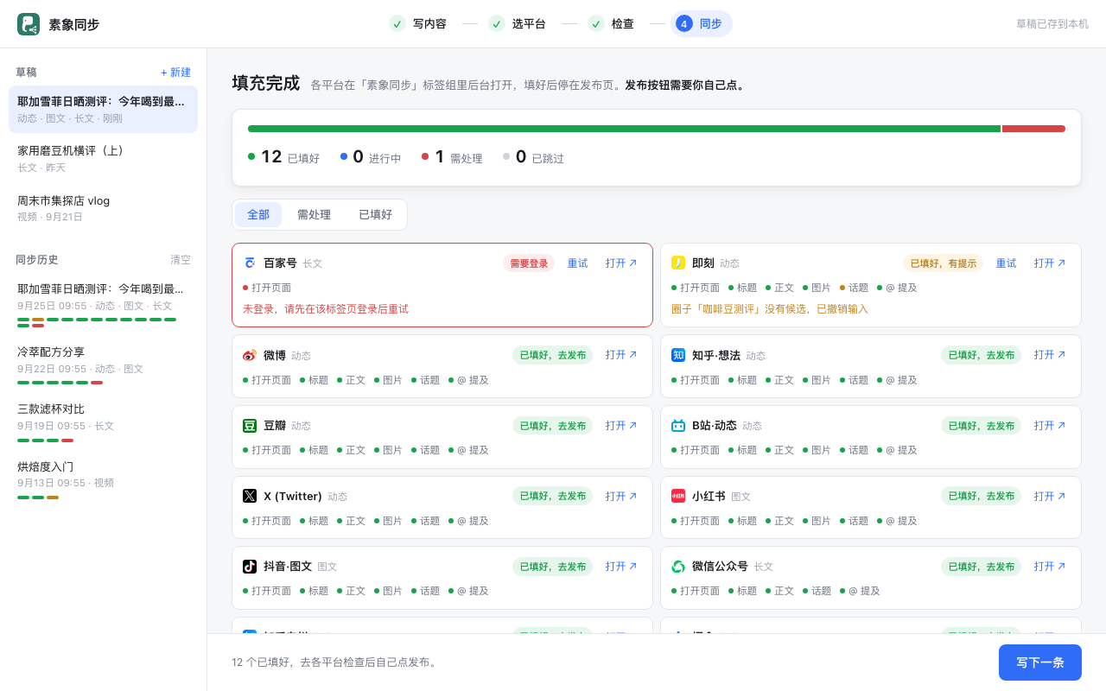Viewport: 1106px width, 691px height.
Task: Create a new draft with + 新建
Action: click(175, 73)
